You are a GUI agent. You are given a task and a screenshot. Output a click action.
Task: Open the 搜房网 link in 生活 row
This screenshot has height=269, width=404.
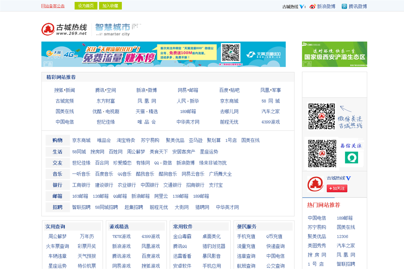pos(97,152)
